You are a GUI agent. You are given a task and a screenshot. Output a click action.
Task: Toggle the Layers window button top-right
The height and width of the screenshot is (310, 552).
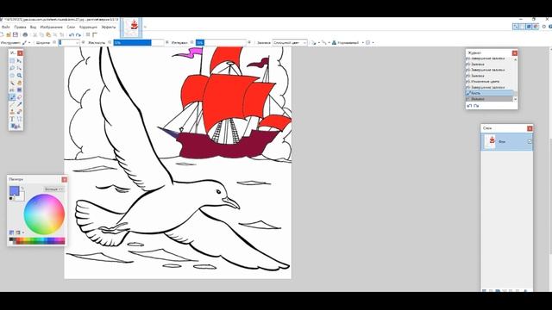coord(529,27)
